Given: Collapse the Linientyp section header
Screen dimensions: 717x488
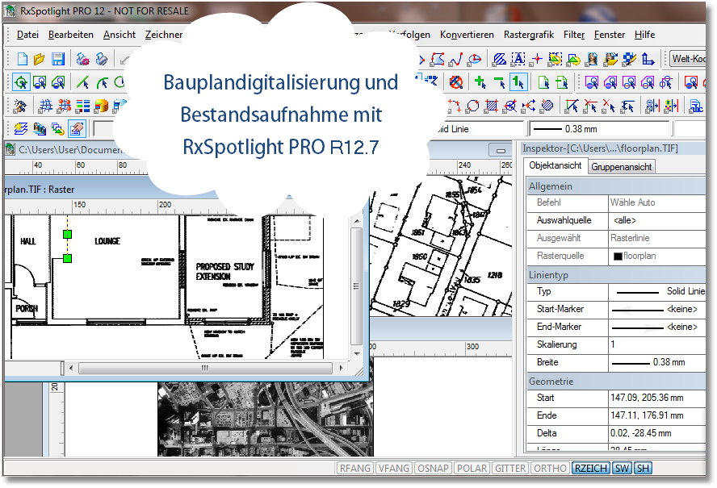Looking at the screenshot, I should pos(549,274).
